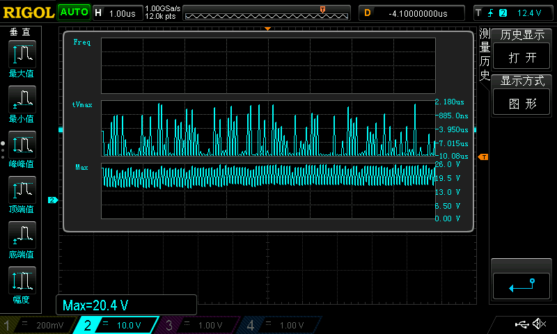Click the 26.0 V Max scale label
Screen dimensions: 557x334
point(448,165)
